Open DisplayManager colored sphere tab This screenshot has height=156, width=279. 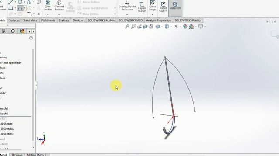[x=22, y=31]
